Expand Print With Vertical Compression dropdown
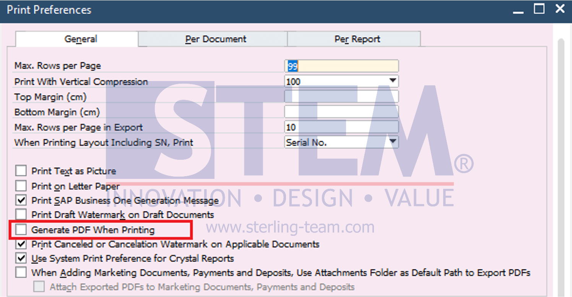The image size is (572, 297). pyautogui.click(x=393, y=81)
